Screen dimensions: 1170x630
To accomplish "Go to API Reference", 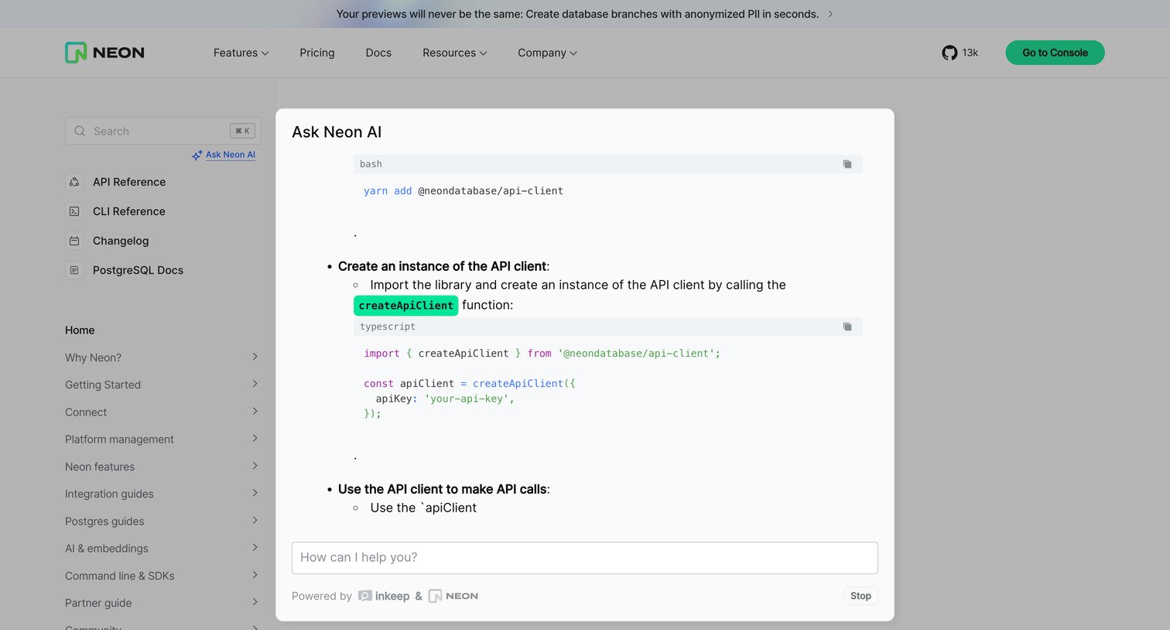I will (129, 182).
